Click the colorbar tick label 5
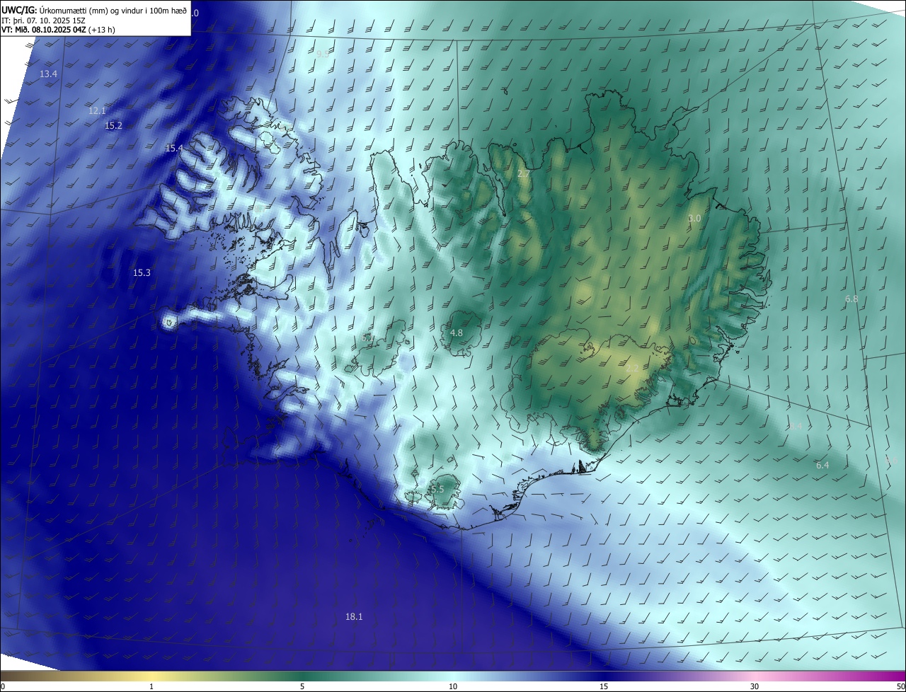 (x=302, y=686)
